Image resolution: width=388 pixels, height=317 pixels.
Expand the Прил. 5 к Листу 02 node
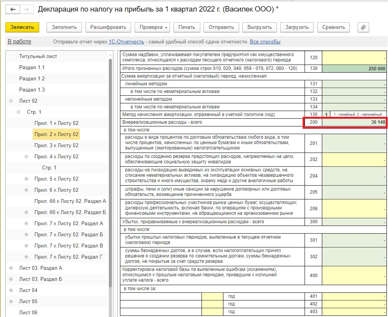(26, 179)
